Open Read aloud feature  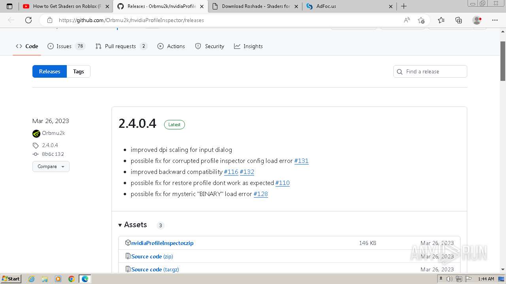pos(407,20)
